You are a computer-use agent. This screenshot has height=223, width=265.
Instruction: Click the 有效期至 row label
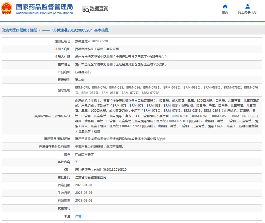coord(64,201)
